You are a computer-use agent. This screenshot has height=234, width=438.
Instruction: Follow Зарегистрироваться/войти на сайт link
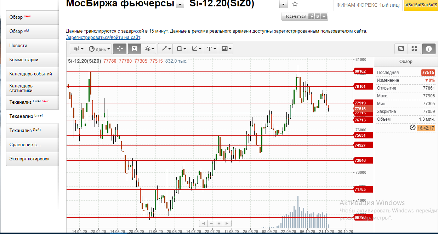[103, 37]
